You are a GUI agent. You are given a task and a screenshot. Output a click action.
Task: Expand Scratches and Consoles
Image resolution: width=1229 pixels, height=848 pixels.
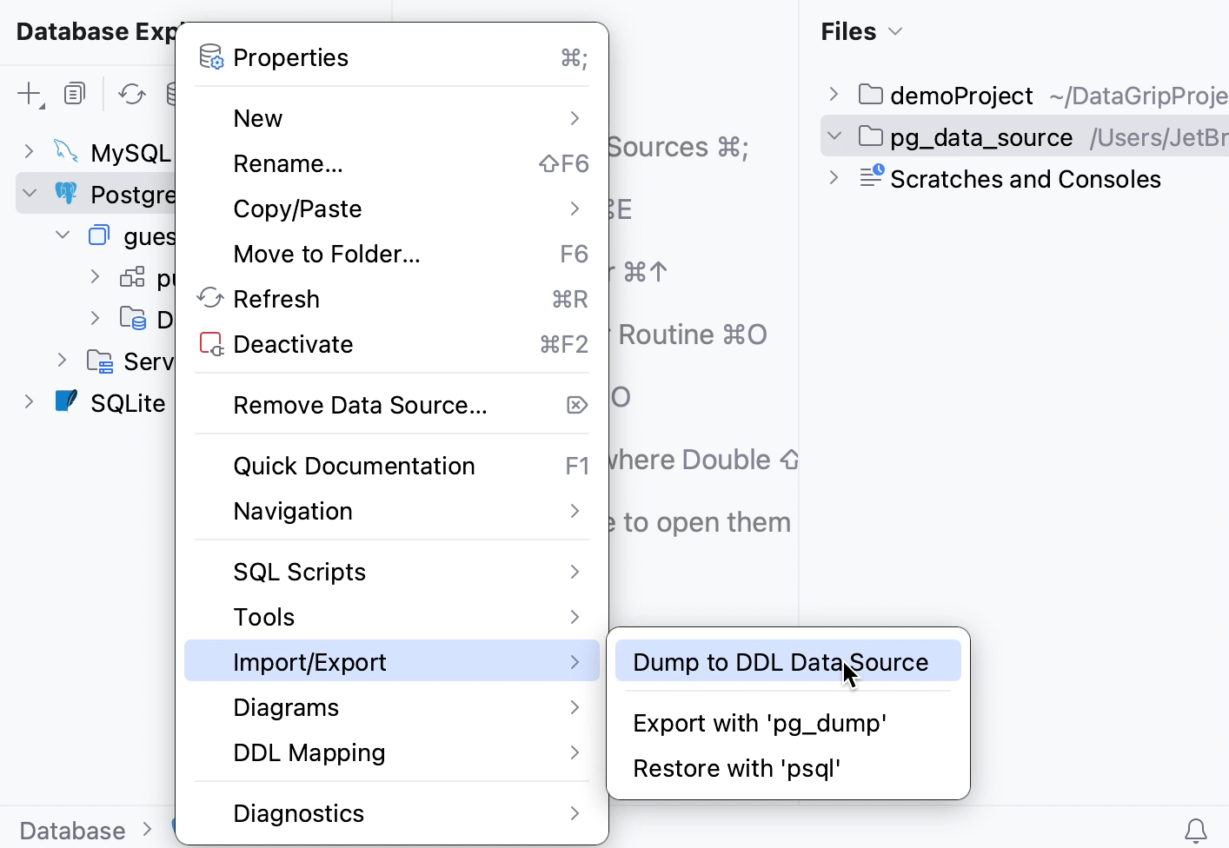pos(834,178)
